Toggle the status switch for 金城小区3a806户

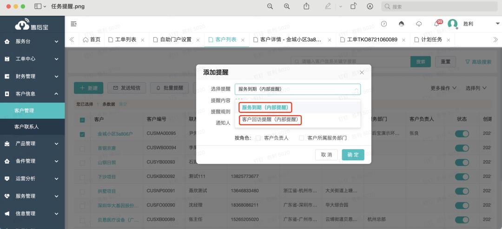click(462, 134)
